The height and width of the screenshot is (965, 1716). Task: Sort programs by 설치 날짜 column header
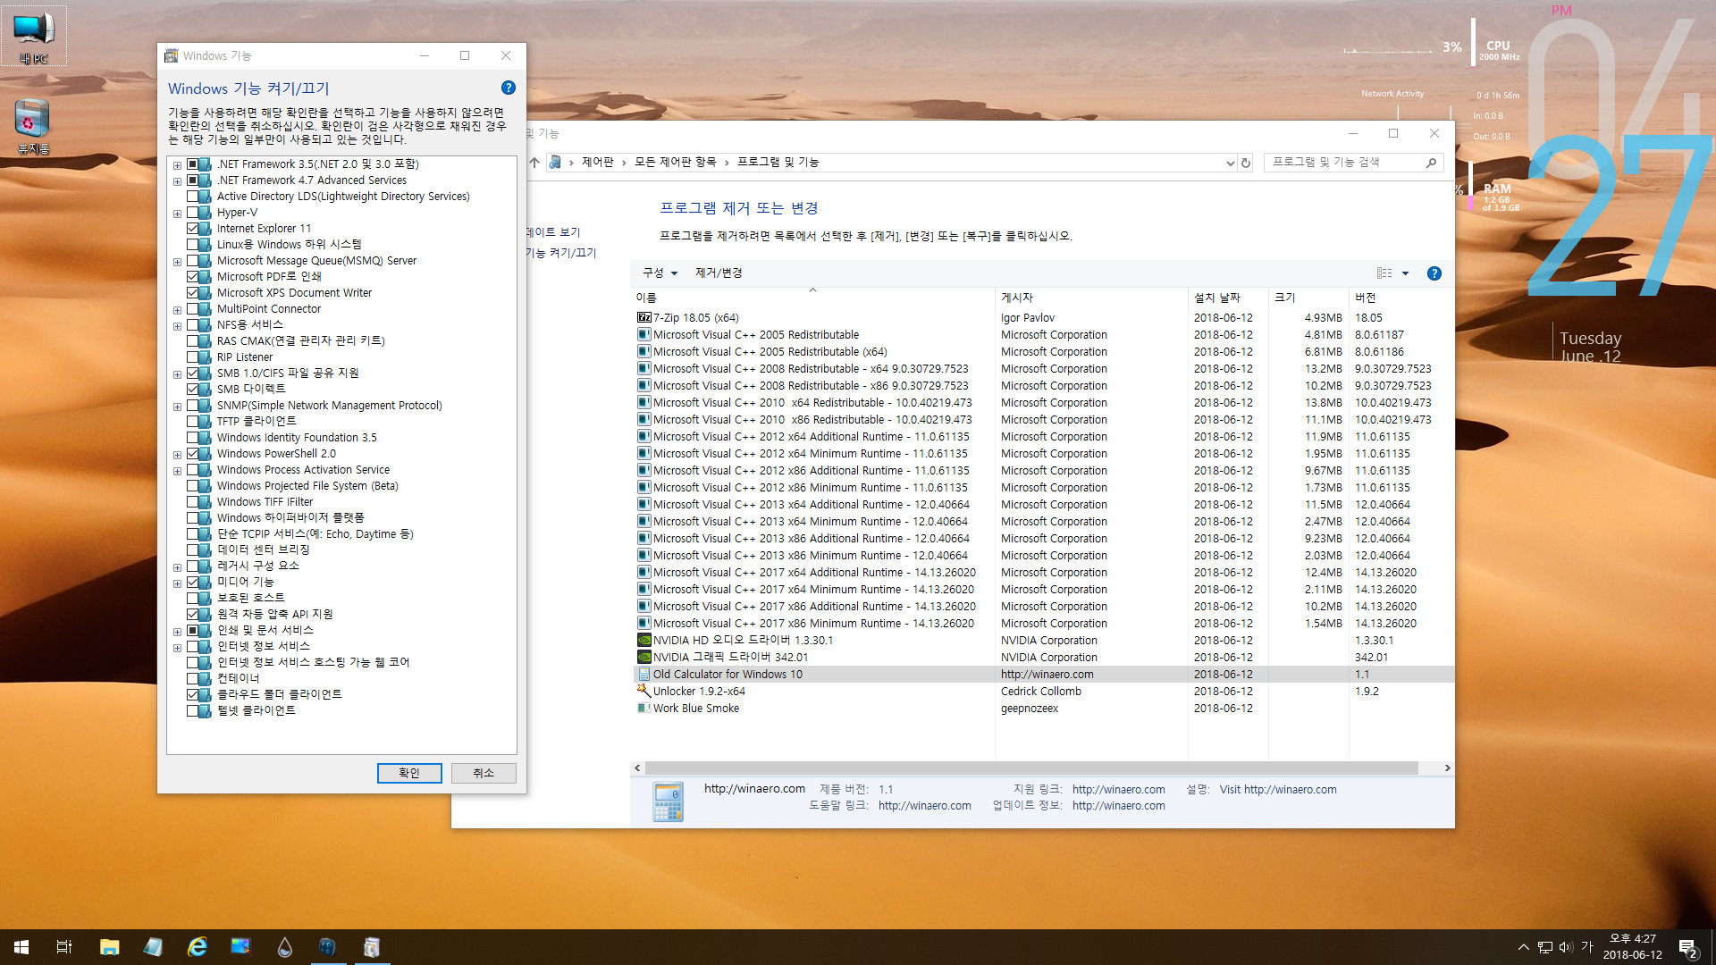pos(1228,298)
